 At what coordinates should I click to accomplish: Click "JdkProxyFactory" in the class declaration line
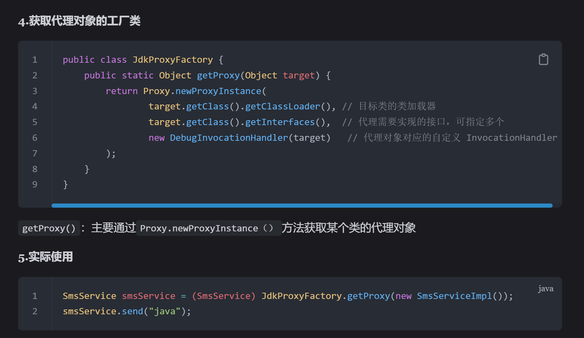[173, 60]
